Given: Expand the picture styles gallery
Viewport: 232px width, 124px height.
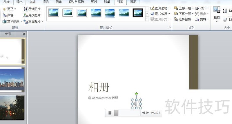Looking at the screenshot, I should [147, 19].
